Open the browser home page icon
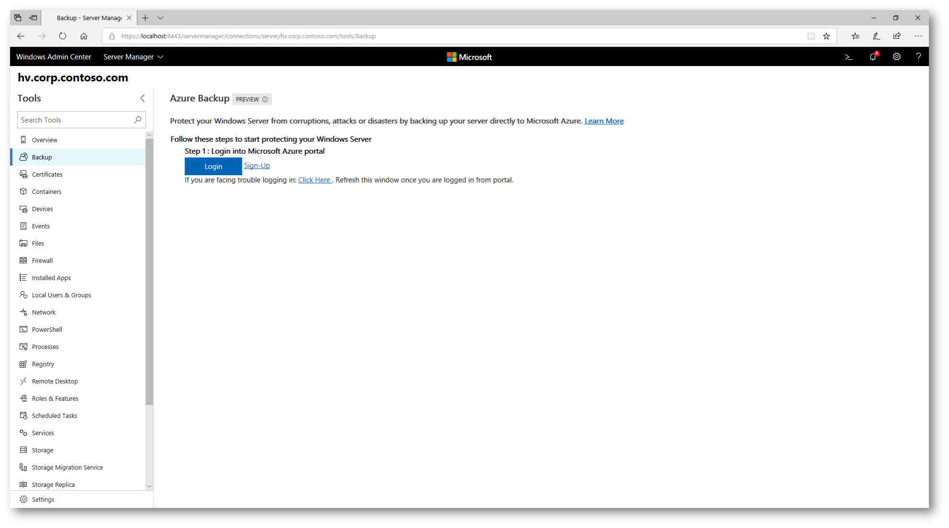Viewport: 949px width, 528px height. [x=84, y=36]
